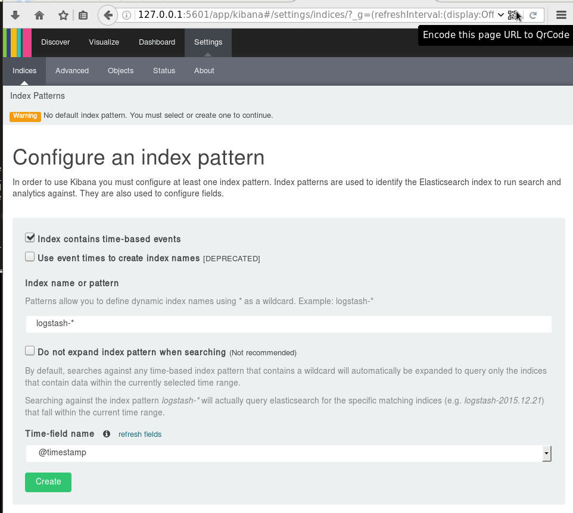Open the browser hamburger menu
Image resolution: width=573 pixels, height=513 pixels.
[x=561, y=15]
